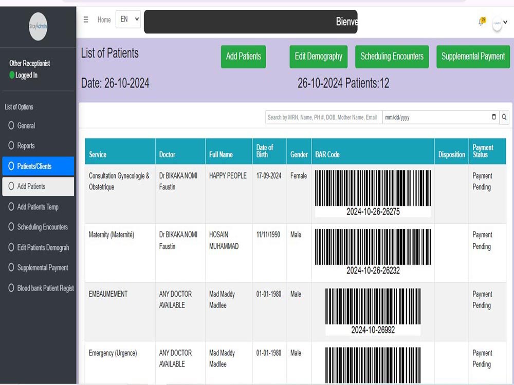Click the Bienve welcome banner

[251, 22]
